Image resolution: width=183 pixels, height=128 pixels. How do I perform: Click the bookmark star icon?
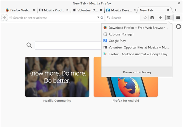tap(145, 17)
